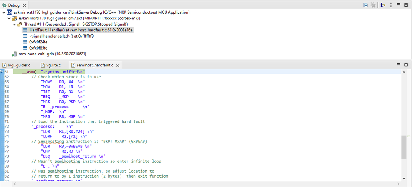Screen dimensions: 412x187
Task: Click the "LDRH R2,[r1]" code line
Action: point(64,136)
